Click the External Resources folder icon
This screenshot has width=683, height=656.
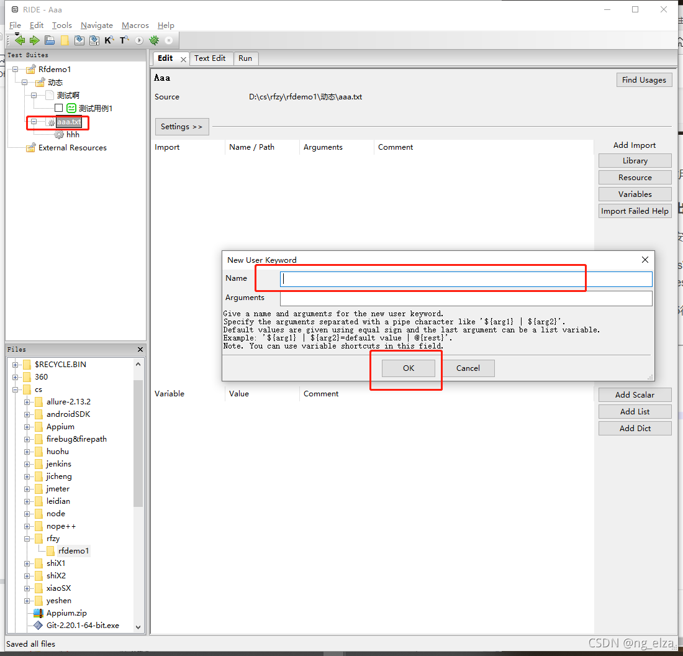pos(30,148)
